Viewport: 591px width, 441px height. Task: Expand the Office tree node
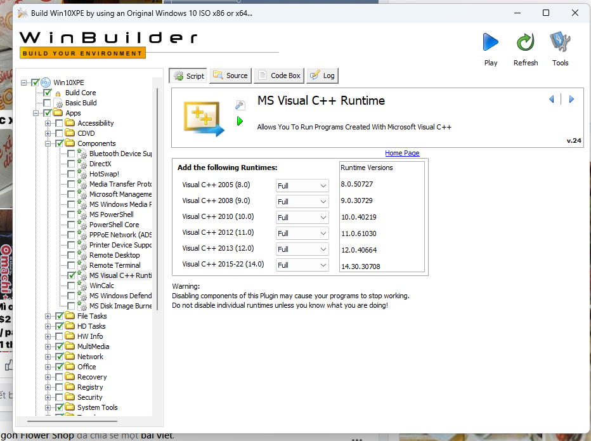click(x=48, y=367)
